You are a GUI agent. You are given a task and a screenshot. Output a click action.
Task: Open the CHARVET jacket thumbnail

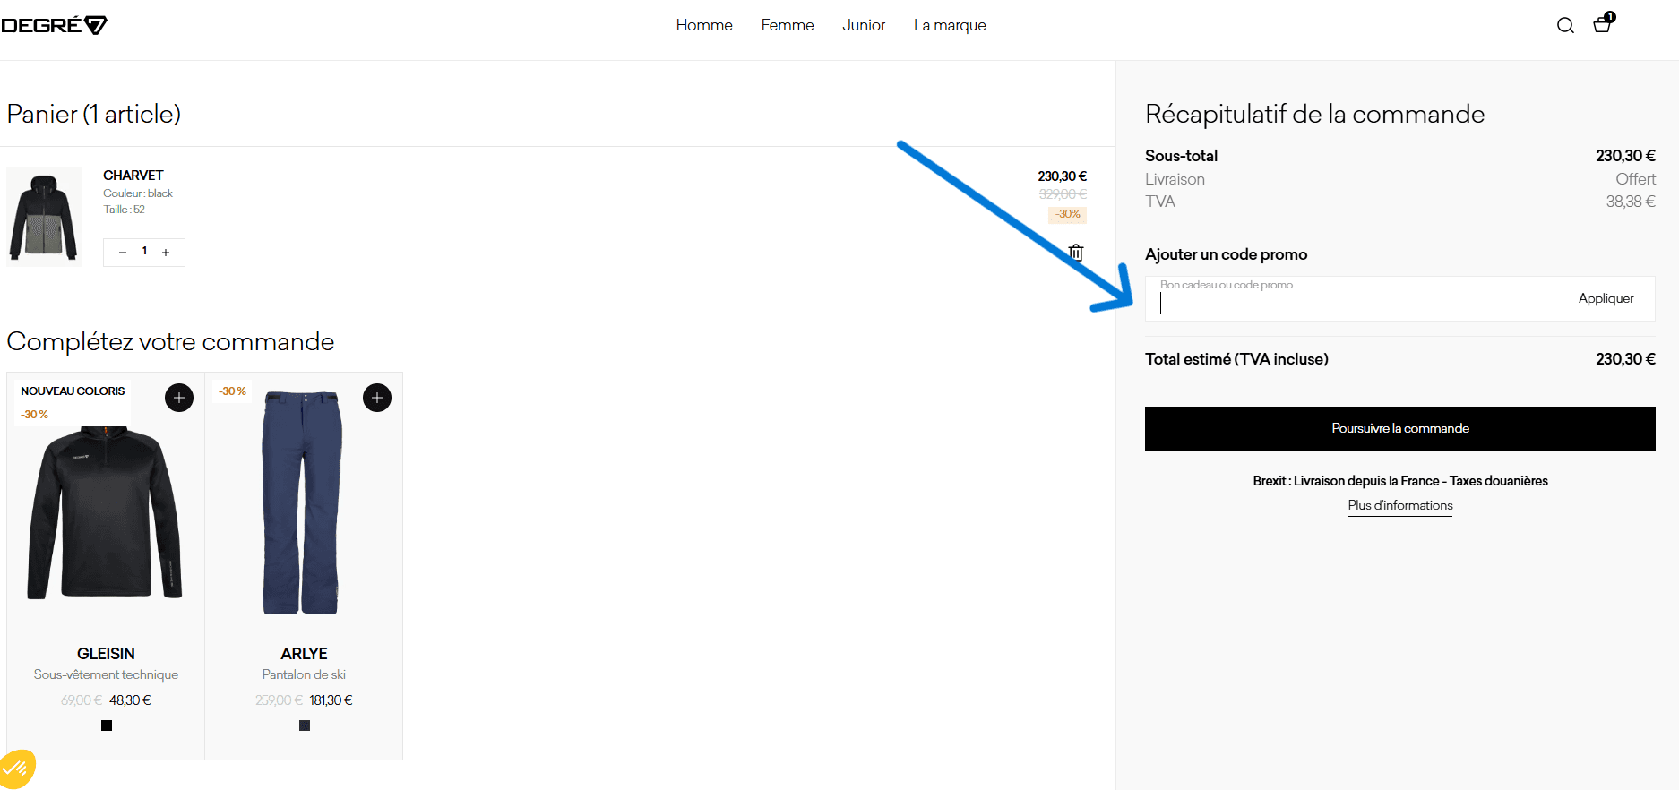coord(44,217)
